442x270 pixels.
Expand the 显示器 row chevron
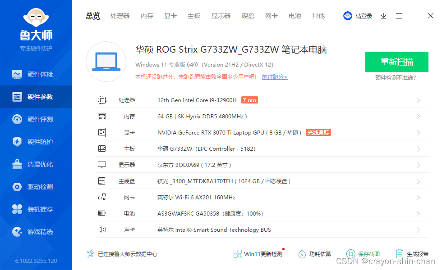coord(419,165)
